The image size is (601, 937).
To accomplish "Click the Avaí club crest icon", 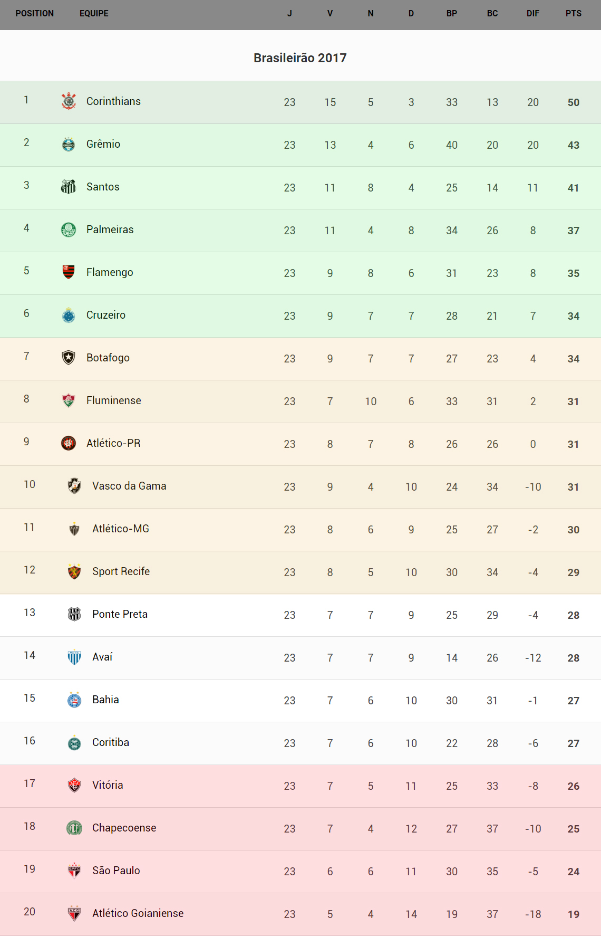I will [74, 657].
